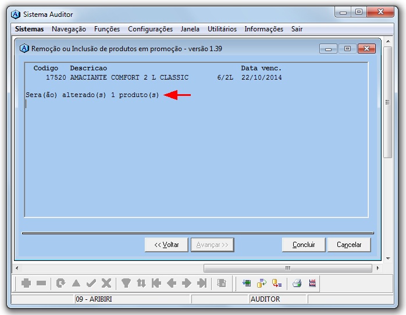Click the chart graph toolbar icon

click(312, 283)
